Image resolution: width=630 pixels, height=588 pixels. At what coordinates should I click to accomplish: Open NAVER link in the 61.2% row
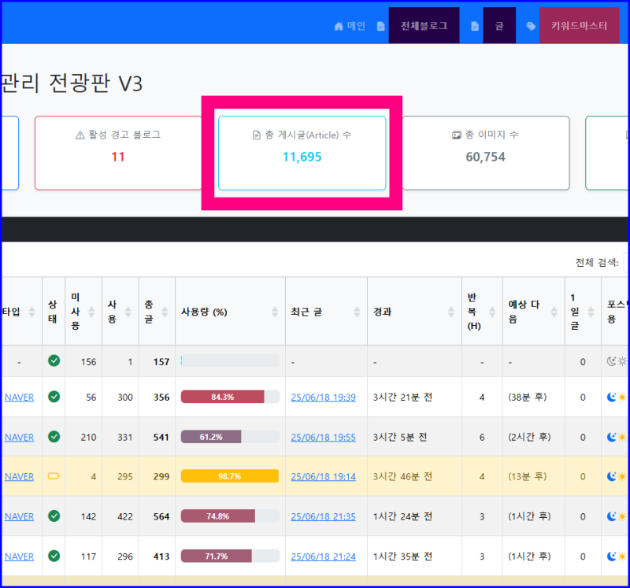click(x=19, y=437)
